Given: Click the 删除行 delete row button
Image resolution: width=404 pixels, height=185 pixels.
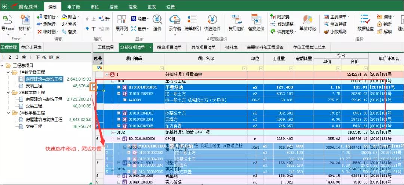Looking at the screenshot, I should pos(46,24).
